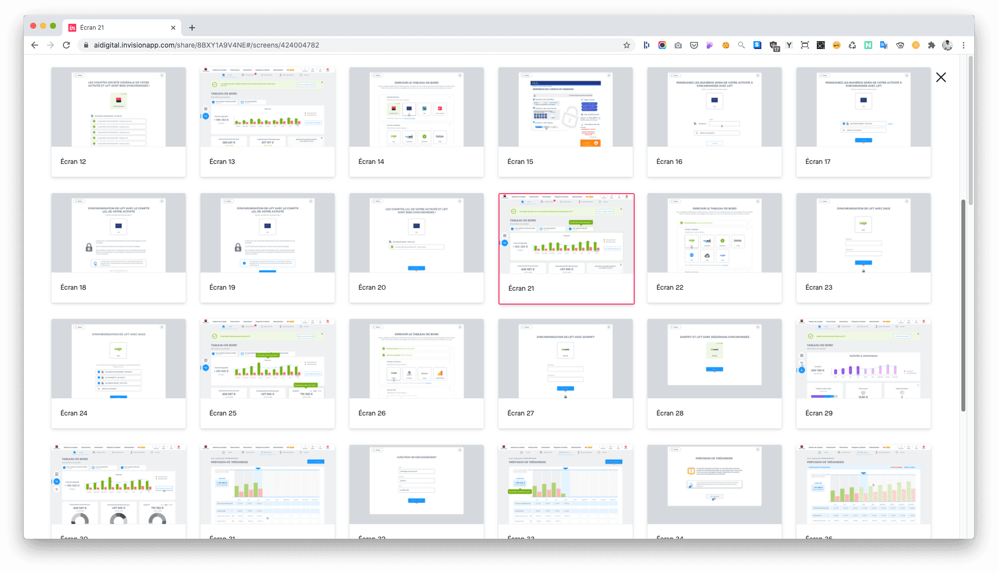Screen dimensions: 998x572
Task: Open the orange key password extension
Action: tap(837, 45)
